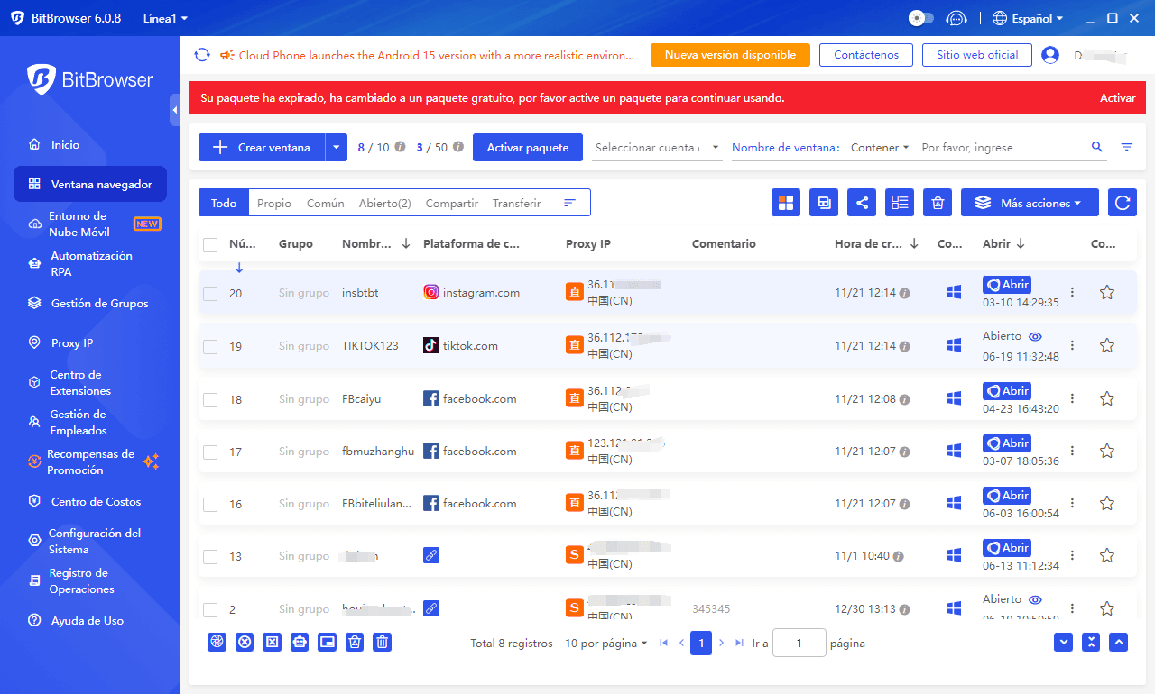Open the support chat icon in title bar

point(956,18)
